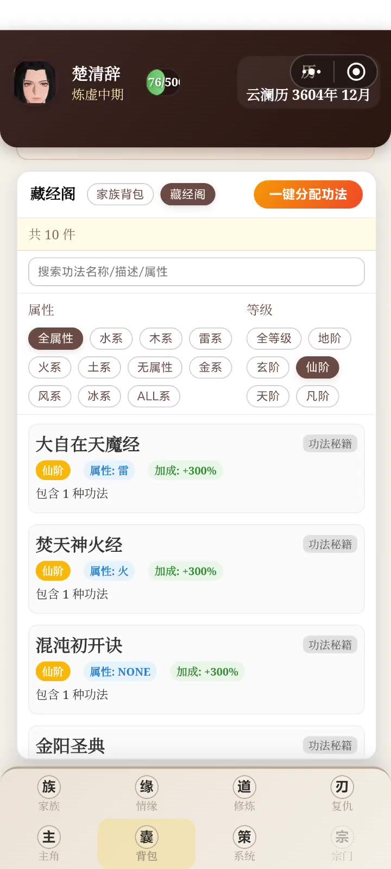Tap the green 76/50 progress bar
This screenshot has height=869, width=391.
pos(163,82)
